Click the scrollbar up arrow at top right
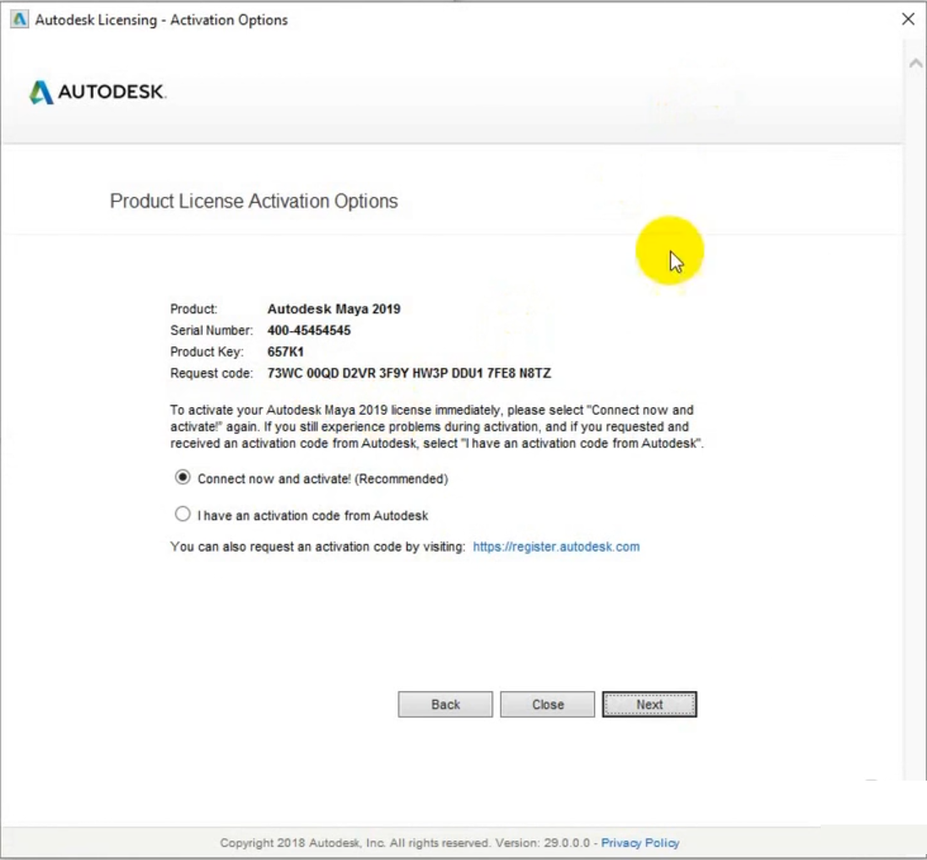Screen dimensions: 927x860 click(915, 63)
